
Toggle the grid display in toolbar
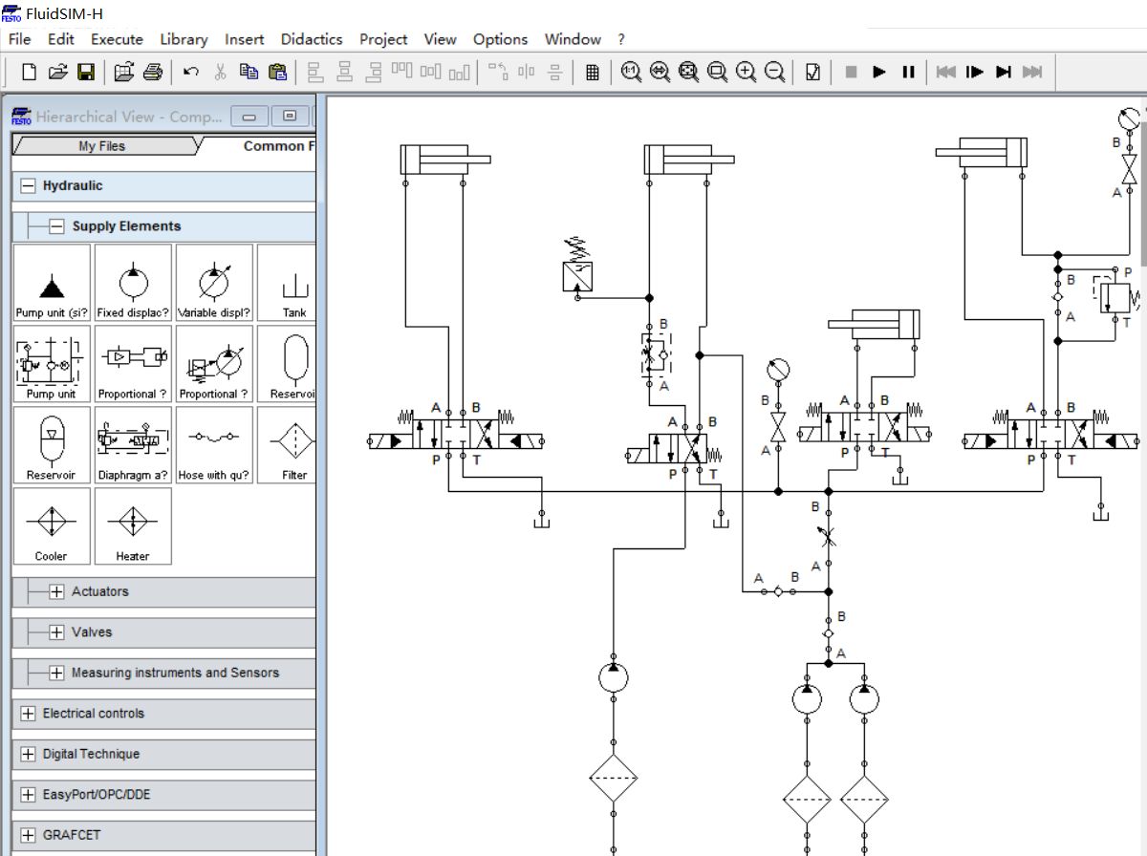(x=592, y=72)
